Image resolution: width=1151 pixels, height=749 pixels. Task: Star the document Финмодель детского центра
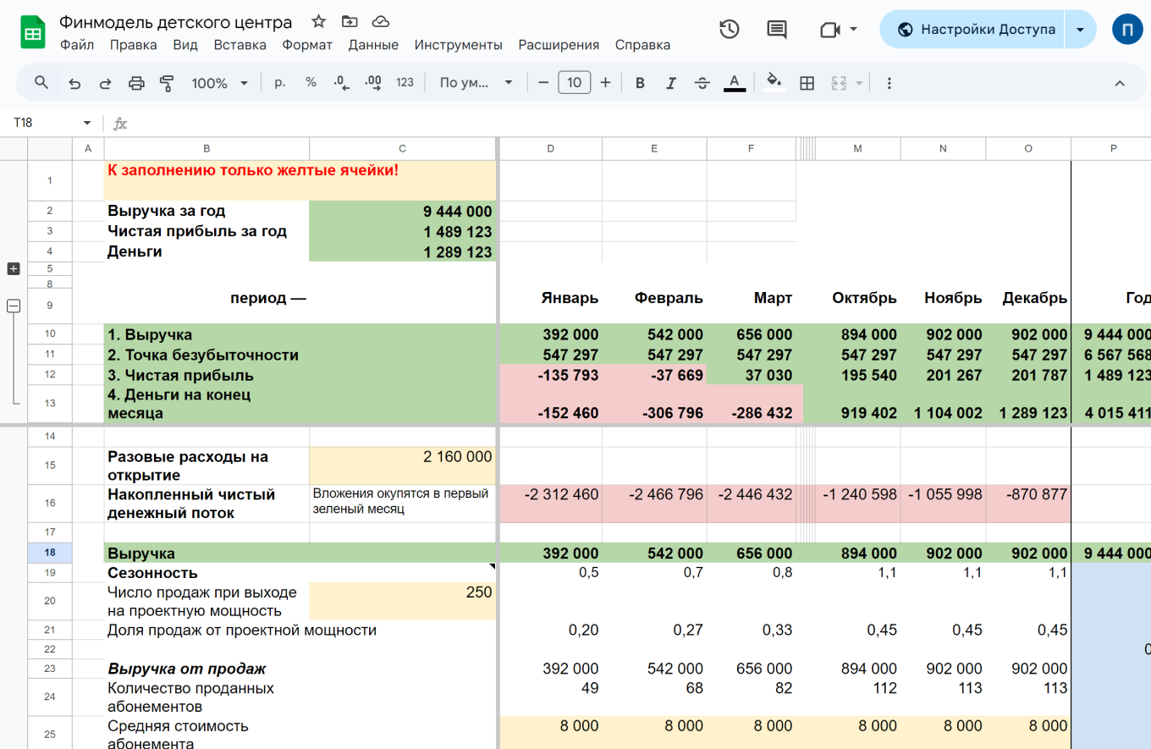(318, 22)
